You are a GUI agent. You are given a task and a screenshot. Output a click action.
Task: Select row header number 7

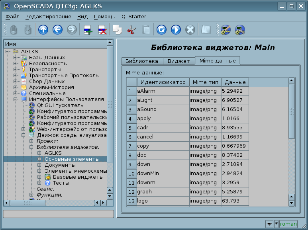point(132,146)
